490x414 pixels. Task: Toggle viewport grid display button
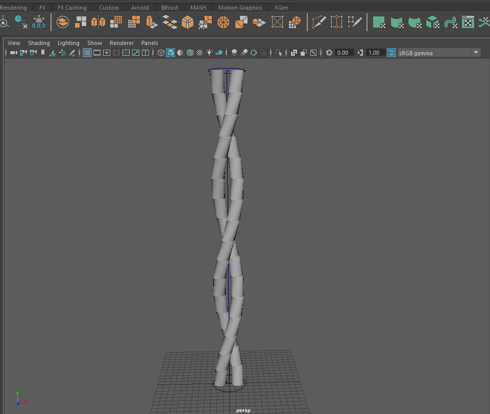(x=87, y=53)
